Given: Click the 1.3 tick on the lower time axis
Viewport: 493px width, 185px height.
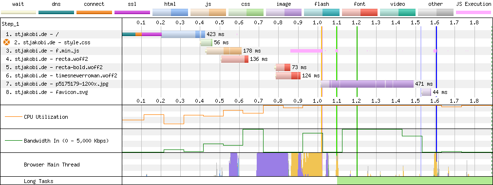Looking at the screenshot, I should tap(377, 101).
